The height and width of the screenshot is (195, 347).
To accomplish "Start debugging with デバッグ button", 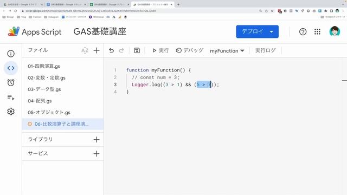I will (x=190, y=50).
